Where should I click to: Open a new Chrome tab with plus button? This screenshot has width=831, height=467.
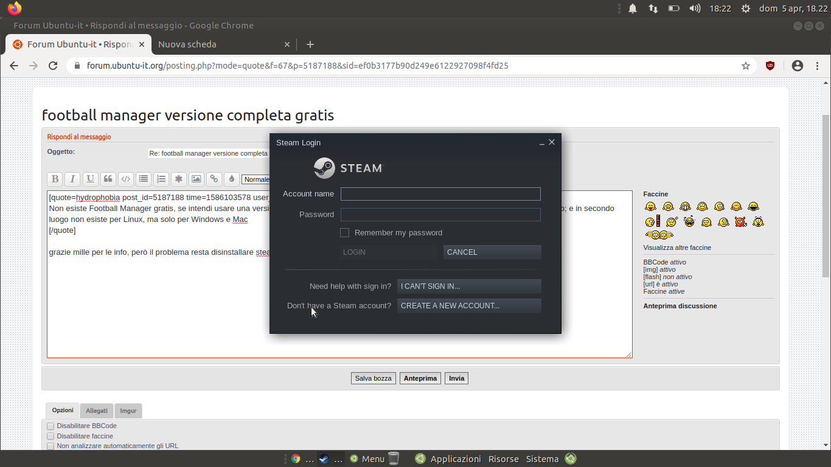tap(310, 44)
